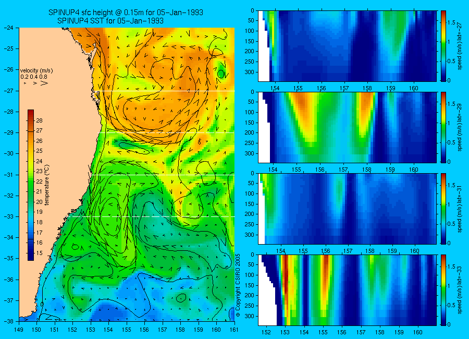Click the subtitle 'SPINUP4 SST for 05-Jan-1993'
The image size is (469, 339).
pyautogui.click(x=110, y=21)
